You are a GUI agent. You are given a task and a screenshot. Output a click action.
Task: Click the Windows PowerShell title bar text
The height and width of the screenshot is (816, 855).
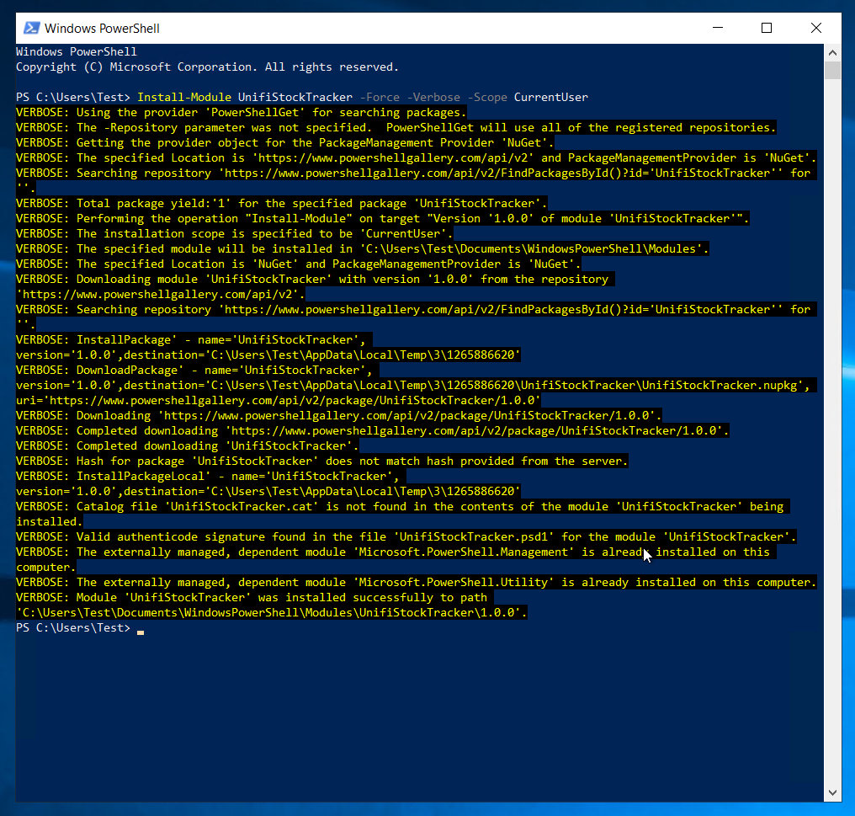pyautogui.click(x=103, y=28)
